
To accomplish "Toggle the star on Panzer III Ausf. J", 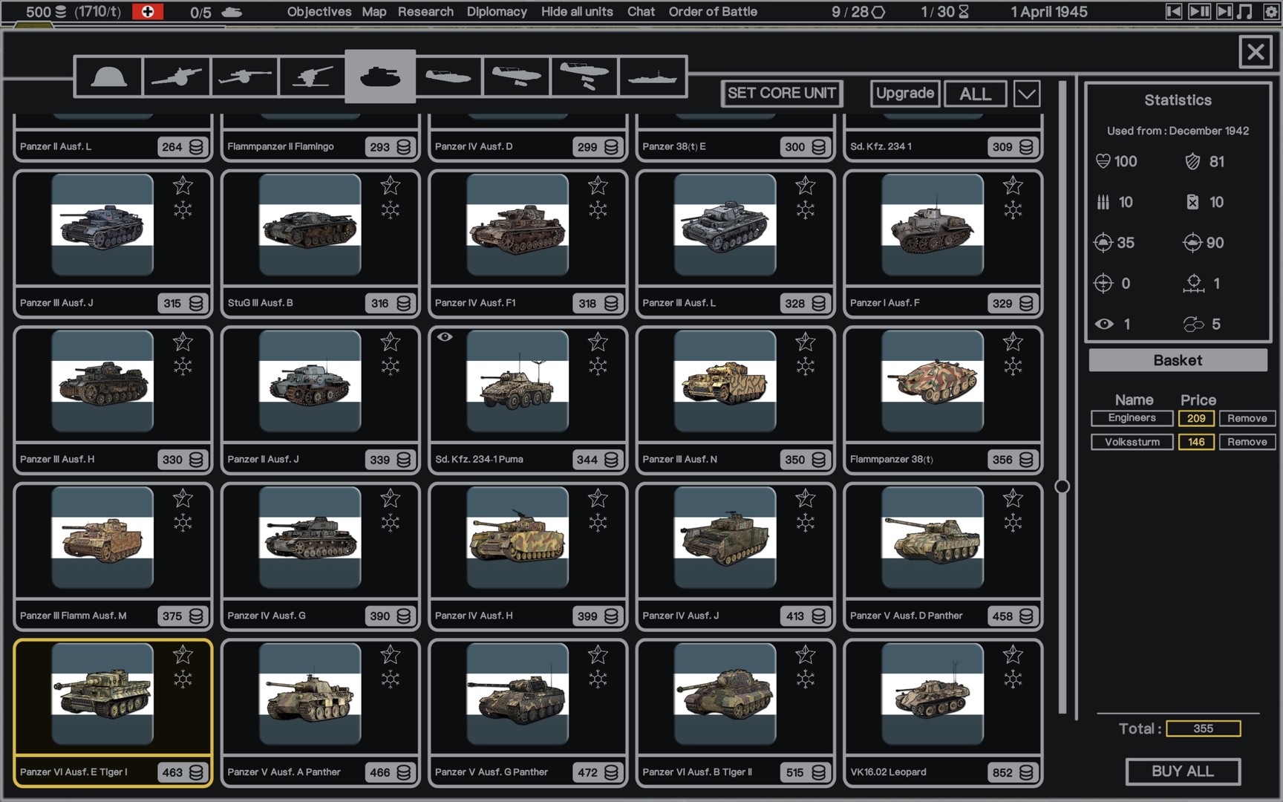I will point(183,185).
